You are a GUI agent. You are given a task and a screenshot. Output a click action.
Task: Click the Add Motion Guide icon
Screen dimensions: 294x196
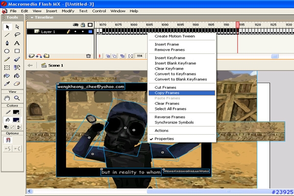[x=39, y=56]
